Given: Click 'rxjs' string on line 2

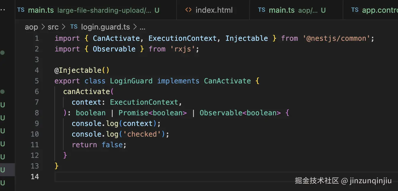Looking at the screenshot, I should (x=182, y=49).
